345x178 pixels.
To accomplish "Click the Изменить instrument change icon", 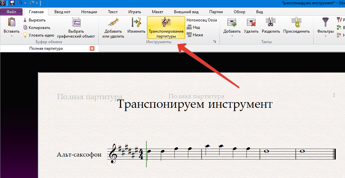I will 136,23.
